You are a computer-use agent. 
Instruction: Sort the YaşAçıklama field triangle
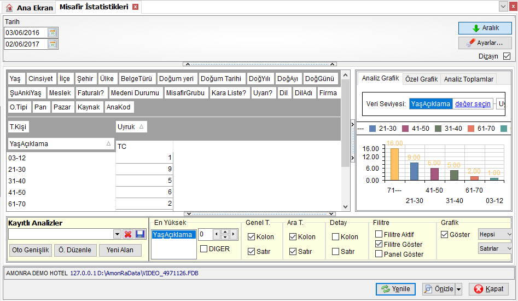tap(108, 144)
